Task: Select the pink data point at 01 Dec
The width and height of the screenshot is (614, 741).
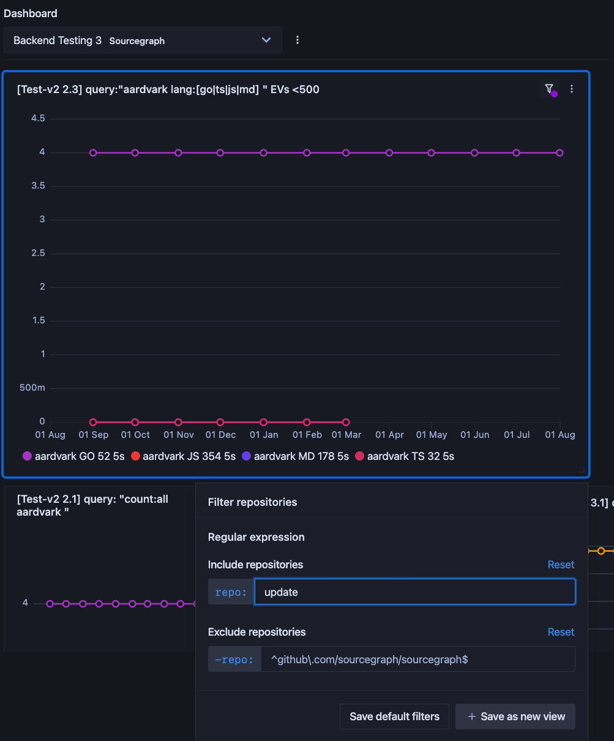Action: pos(220,422)
